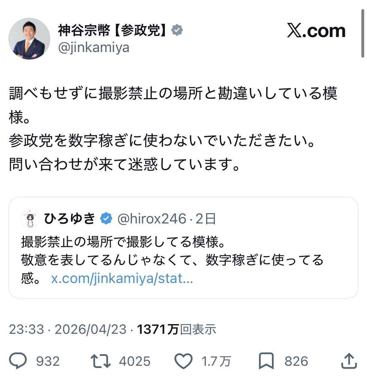This screenshot has width=367, height=383.
Task: Open the 23:33 · 2026/04/23 timestamp
Action: 67,329
